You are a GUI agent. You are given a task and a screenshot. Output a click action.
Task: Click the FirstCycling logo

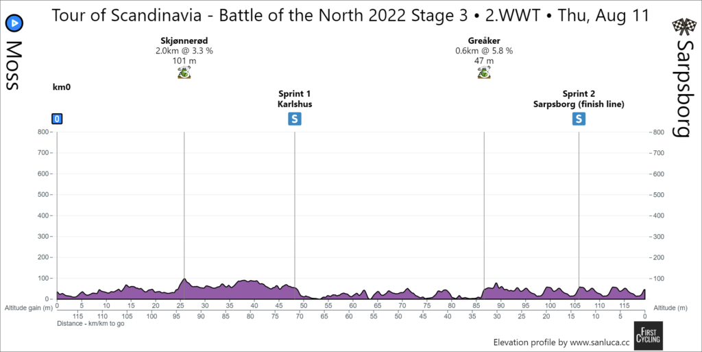coord(647,336)
